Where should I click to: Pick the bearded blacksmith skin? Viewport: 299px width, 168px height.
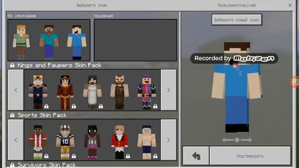(x=120, y=92)
